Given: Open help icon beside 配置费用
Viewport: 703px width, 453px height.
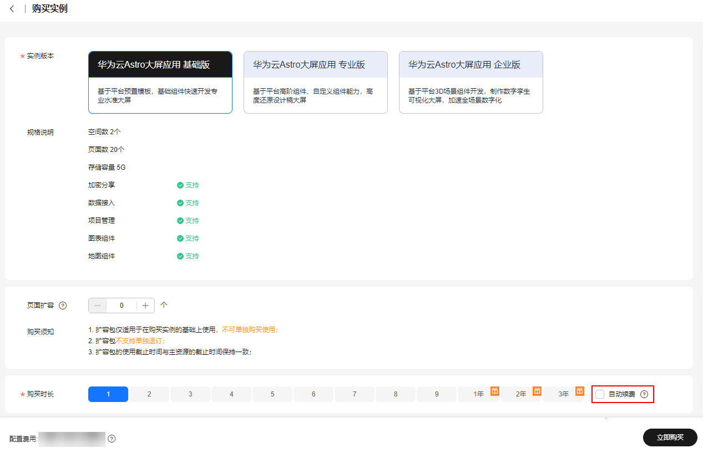Looking at the screenshot, I should tap(112, 439).
